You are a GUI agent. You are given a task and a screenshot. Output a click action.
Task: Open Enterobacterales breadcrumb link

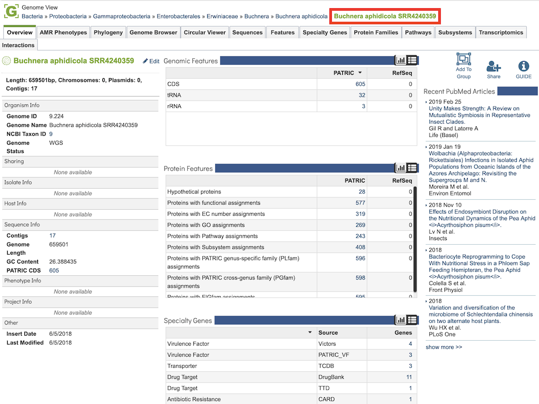tap(178, 16)
